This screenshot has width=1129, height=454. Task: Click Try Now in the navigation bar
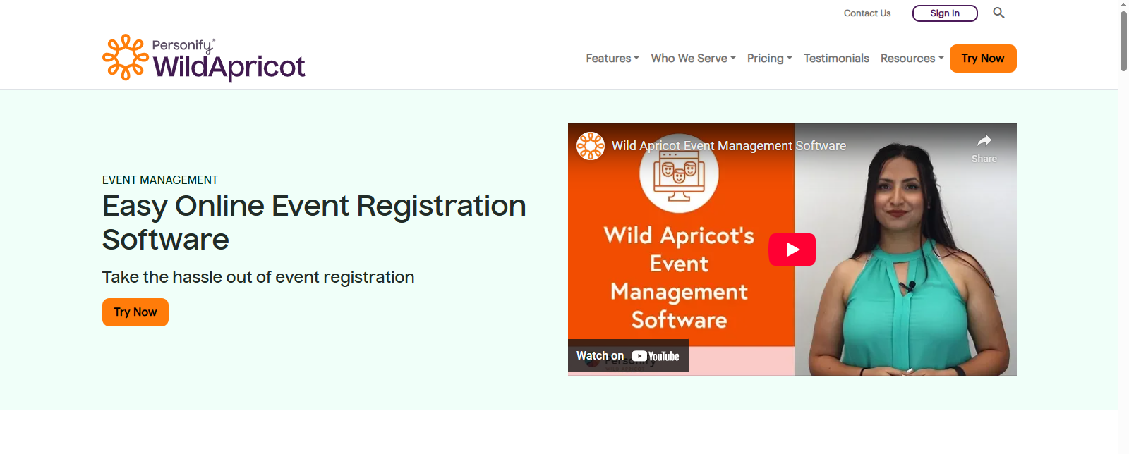click(x=982, y=59)
